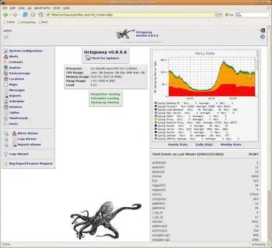Click the 'Dispatcher running' status text

click(105, 94)
